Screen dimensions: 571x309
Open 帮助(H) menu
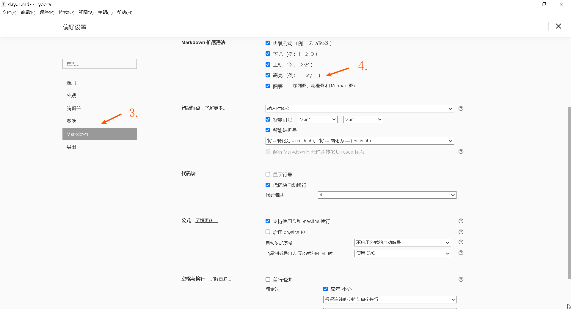point(125,12)
